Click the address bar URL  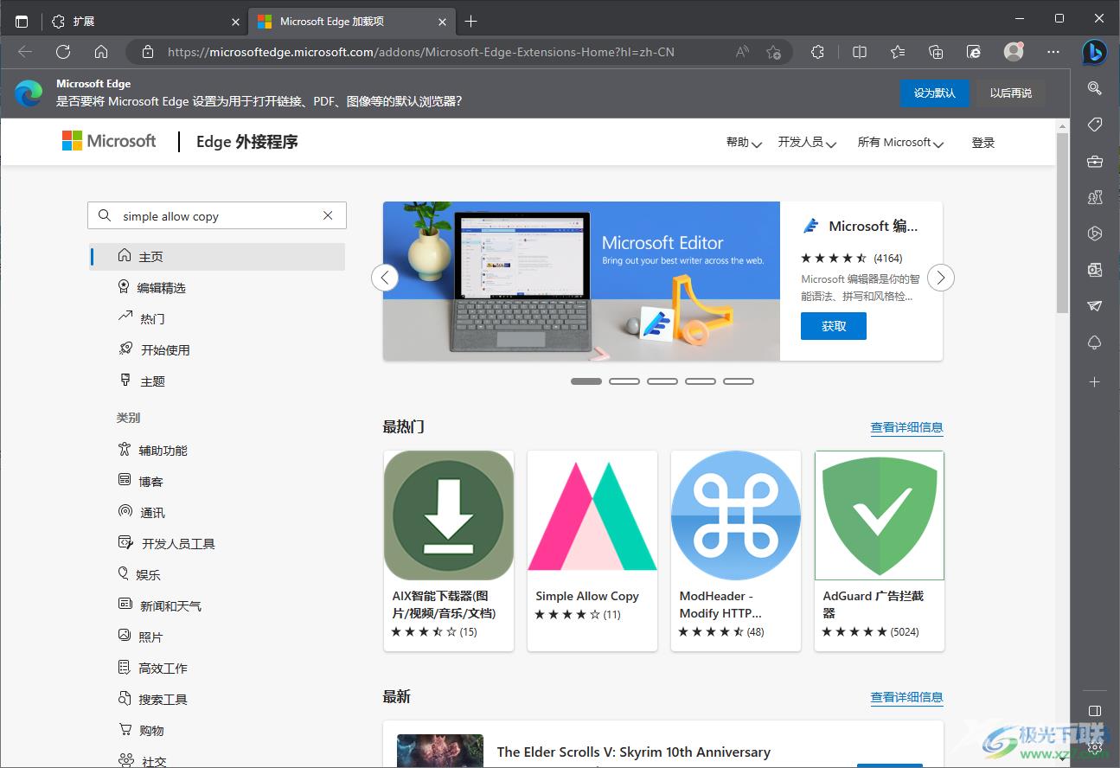tap(421, 52)
